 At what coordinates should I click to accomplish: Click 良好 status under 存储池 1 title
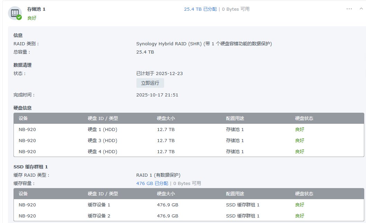click(x=33, y=18)
